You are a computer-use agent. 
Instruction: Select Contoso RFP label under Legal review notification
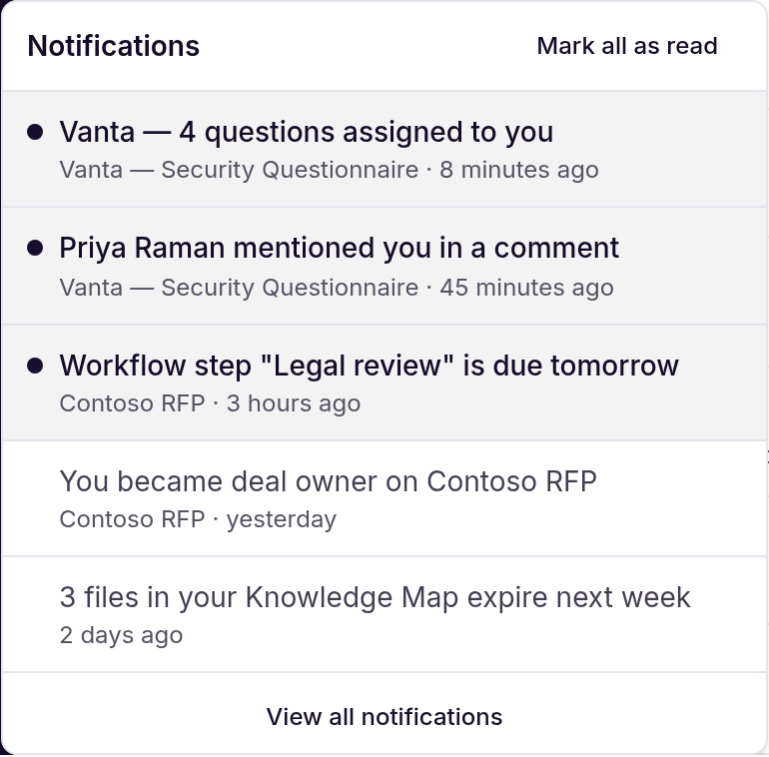pos(133,403)
